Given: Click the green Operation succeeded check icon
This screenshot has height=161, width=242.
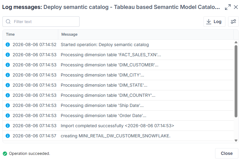Looking at the screenshot, I should tap(5, 154).
